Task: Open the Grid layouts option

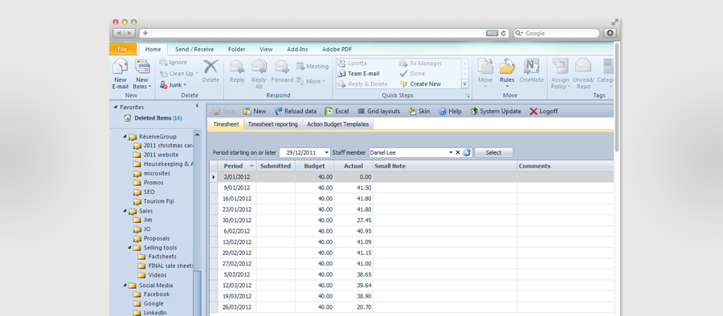Action: pyautogui.click(x=379, y=111)
